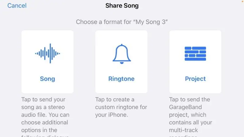Select the Project label text
This screenshot has width=244, height=137.
click(x=195, y=79)
